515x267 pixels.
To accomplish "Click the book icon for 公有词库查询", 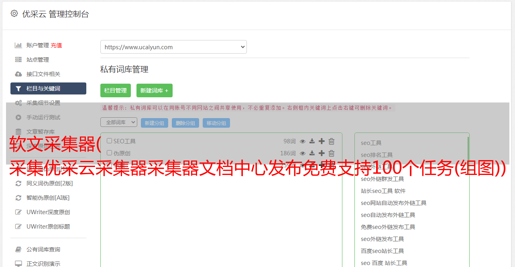I will 18,249.
